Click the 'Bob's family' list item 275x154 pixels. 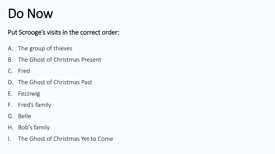click(x=34, y=128)
